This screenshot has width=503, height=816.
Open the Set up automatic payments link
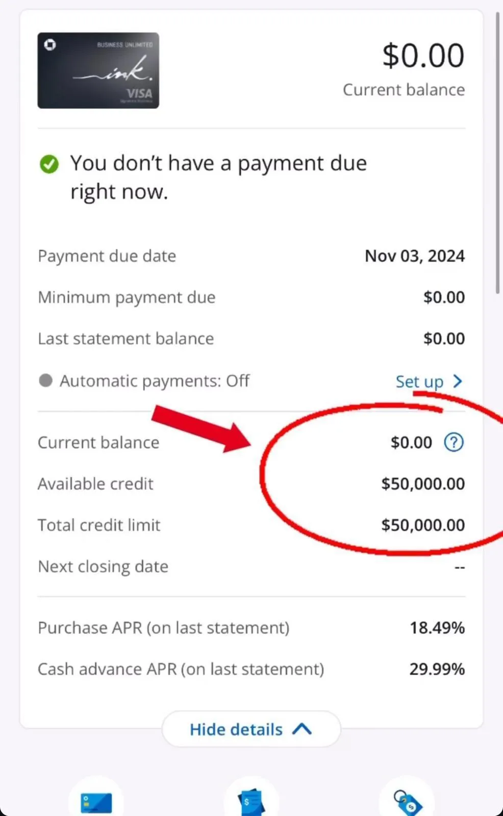pos(419,381)
